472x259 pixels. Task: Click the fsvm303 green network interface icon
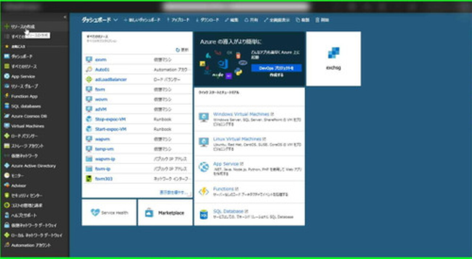click(89, 179)
